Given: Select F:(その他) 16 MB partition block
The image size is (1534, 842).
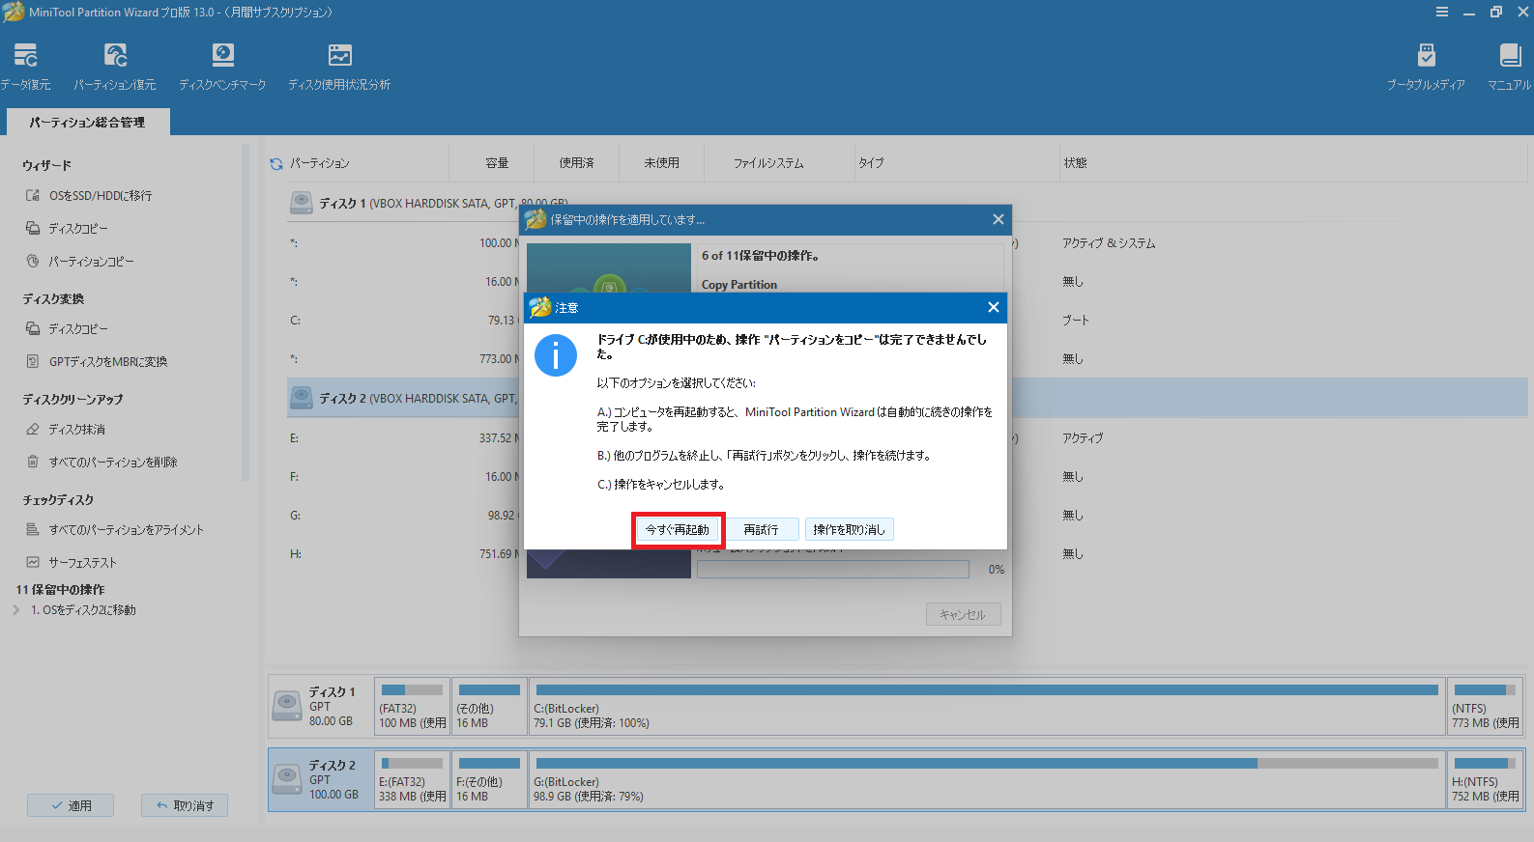Looking at the screenshot, I should point(489,779).
